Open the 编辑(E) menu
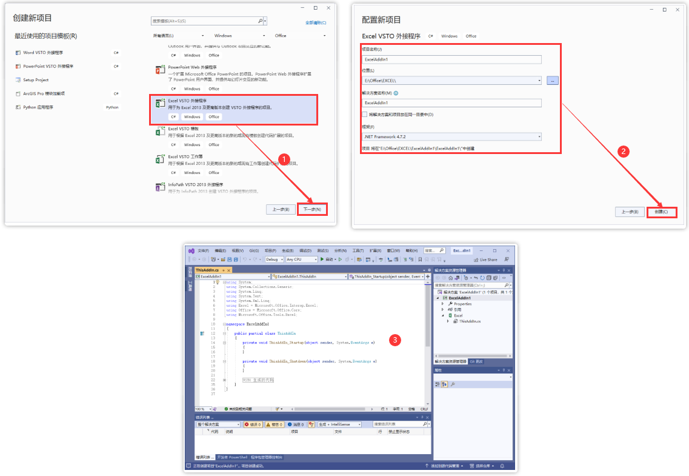The image size is (689, 476). click(220, 250)
